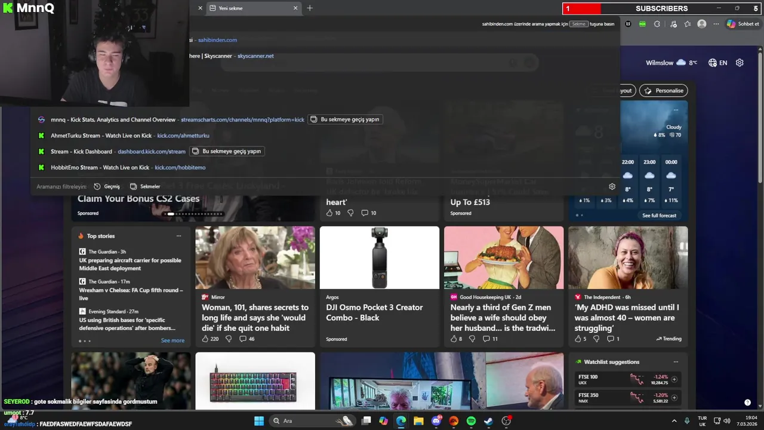
Task: Open 'My ADHD was missed' Independent article
Action: pyautogui.click(x=627, y=318)
